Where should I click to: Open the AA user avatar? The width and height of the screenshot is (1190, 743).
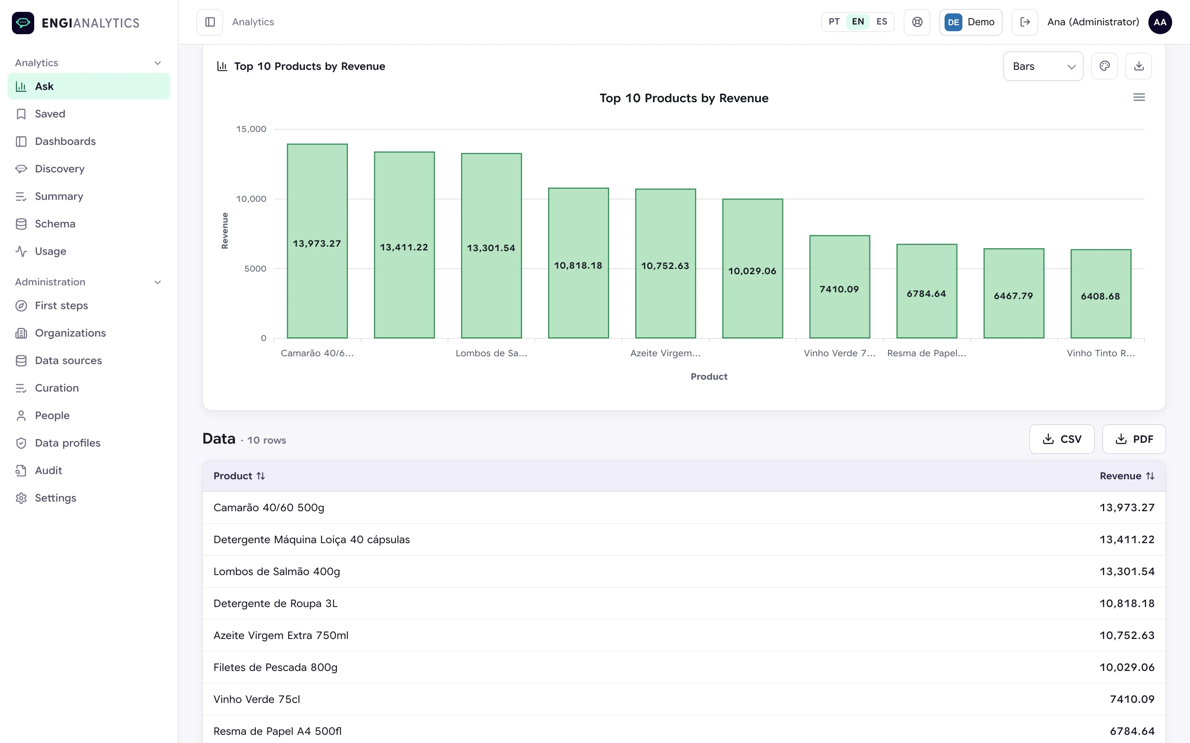pos(1160,22)
